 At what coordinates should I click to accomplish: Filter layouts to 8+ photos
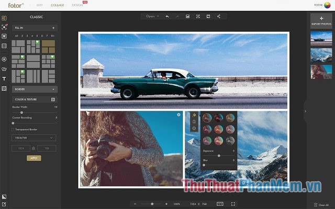pos(53,36)
